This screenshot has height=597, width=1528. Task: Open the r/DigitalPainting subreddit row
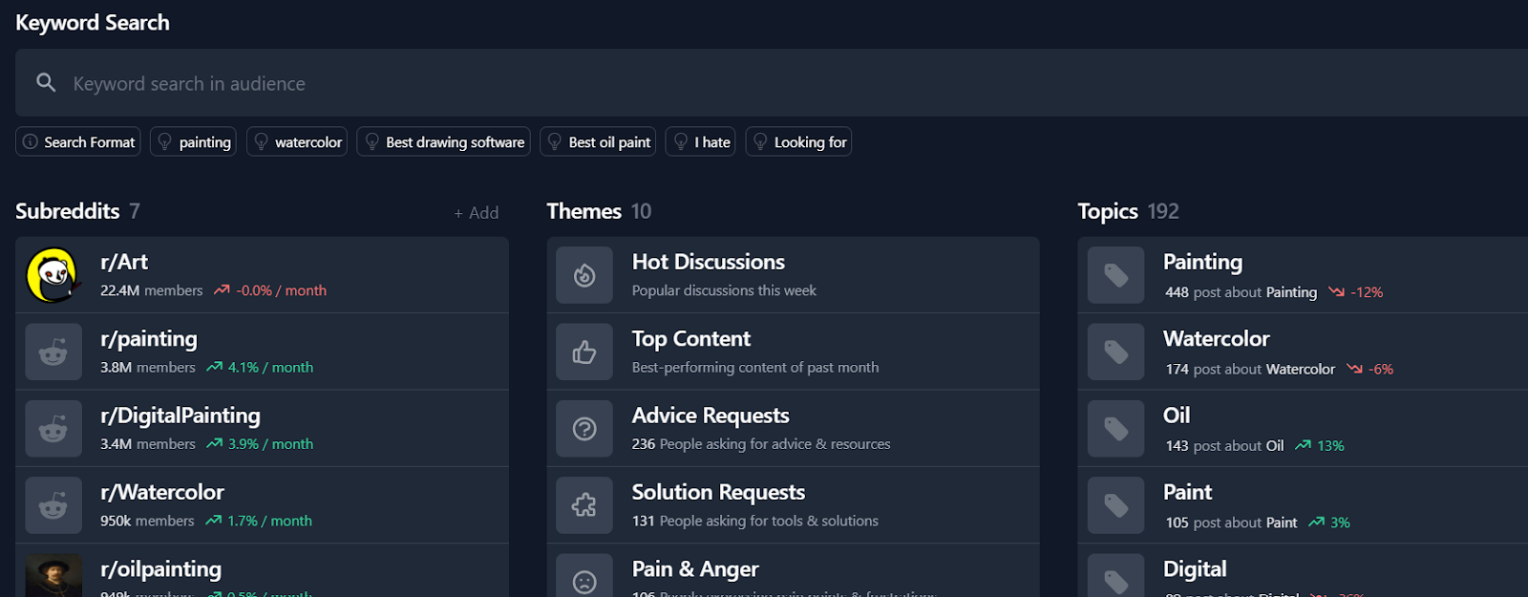[262, 429]
